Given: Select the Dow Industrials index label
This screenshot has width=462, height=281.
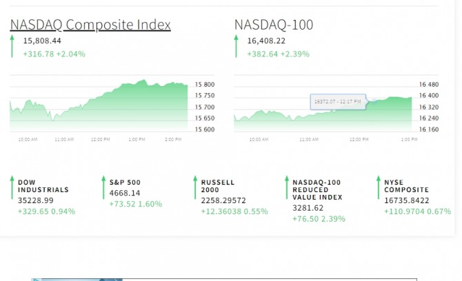Looking at the screenshot, I should (43, 186).
